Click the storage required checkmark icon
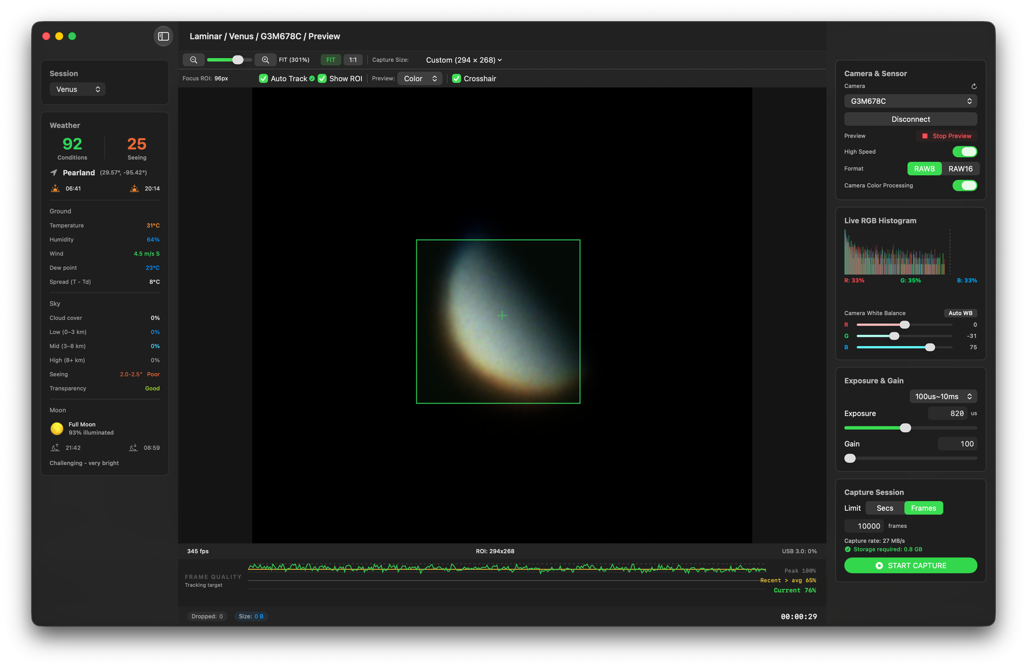The image size is (1027, 668). [848, 549]
